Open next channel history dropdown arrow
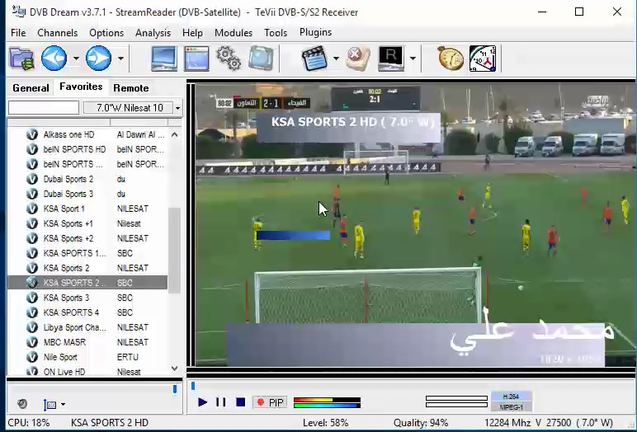 pyautogui.click(x=120, y=59)
